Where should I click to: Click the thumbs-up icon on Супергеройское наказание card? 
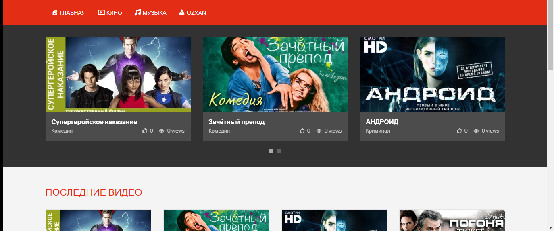point(145,131)
